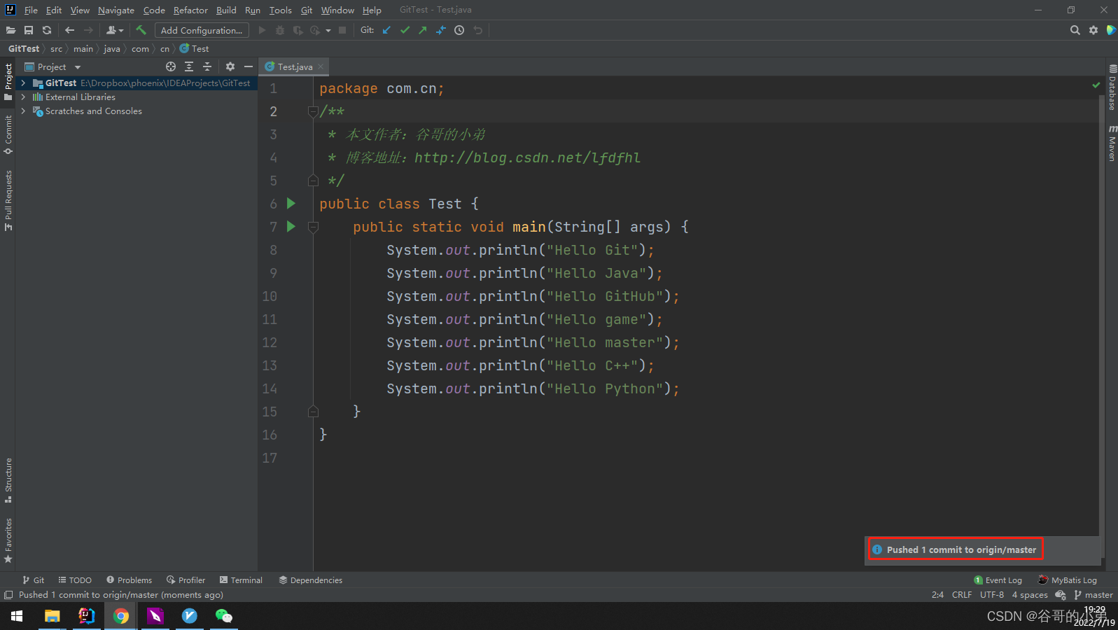Open the Project view dropdown
1118x630 pixels.
coord(78,67)
